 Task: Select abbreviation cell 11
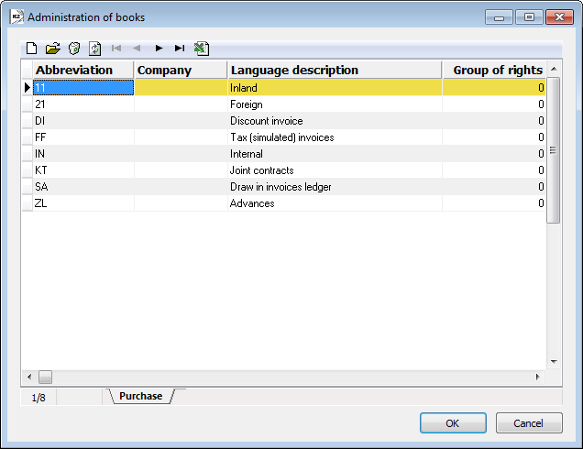click(x=83, y=88)
